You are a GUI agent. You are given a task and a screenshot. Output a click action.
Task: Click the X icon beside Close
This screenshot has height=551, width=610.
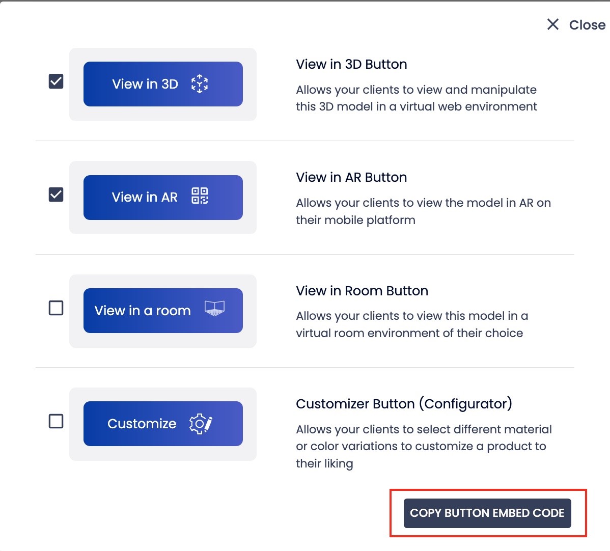pos(553,24)
